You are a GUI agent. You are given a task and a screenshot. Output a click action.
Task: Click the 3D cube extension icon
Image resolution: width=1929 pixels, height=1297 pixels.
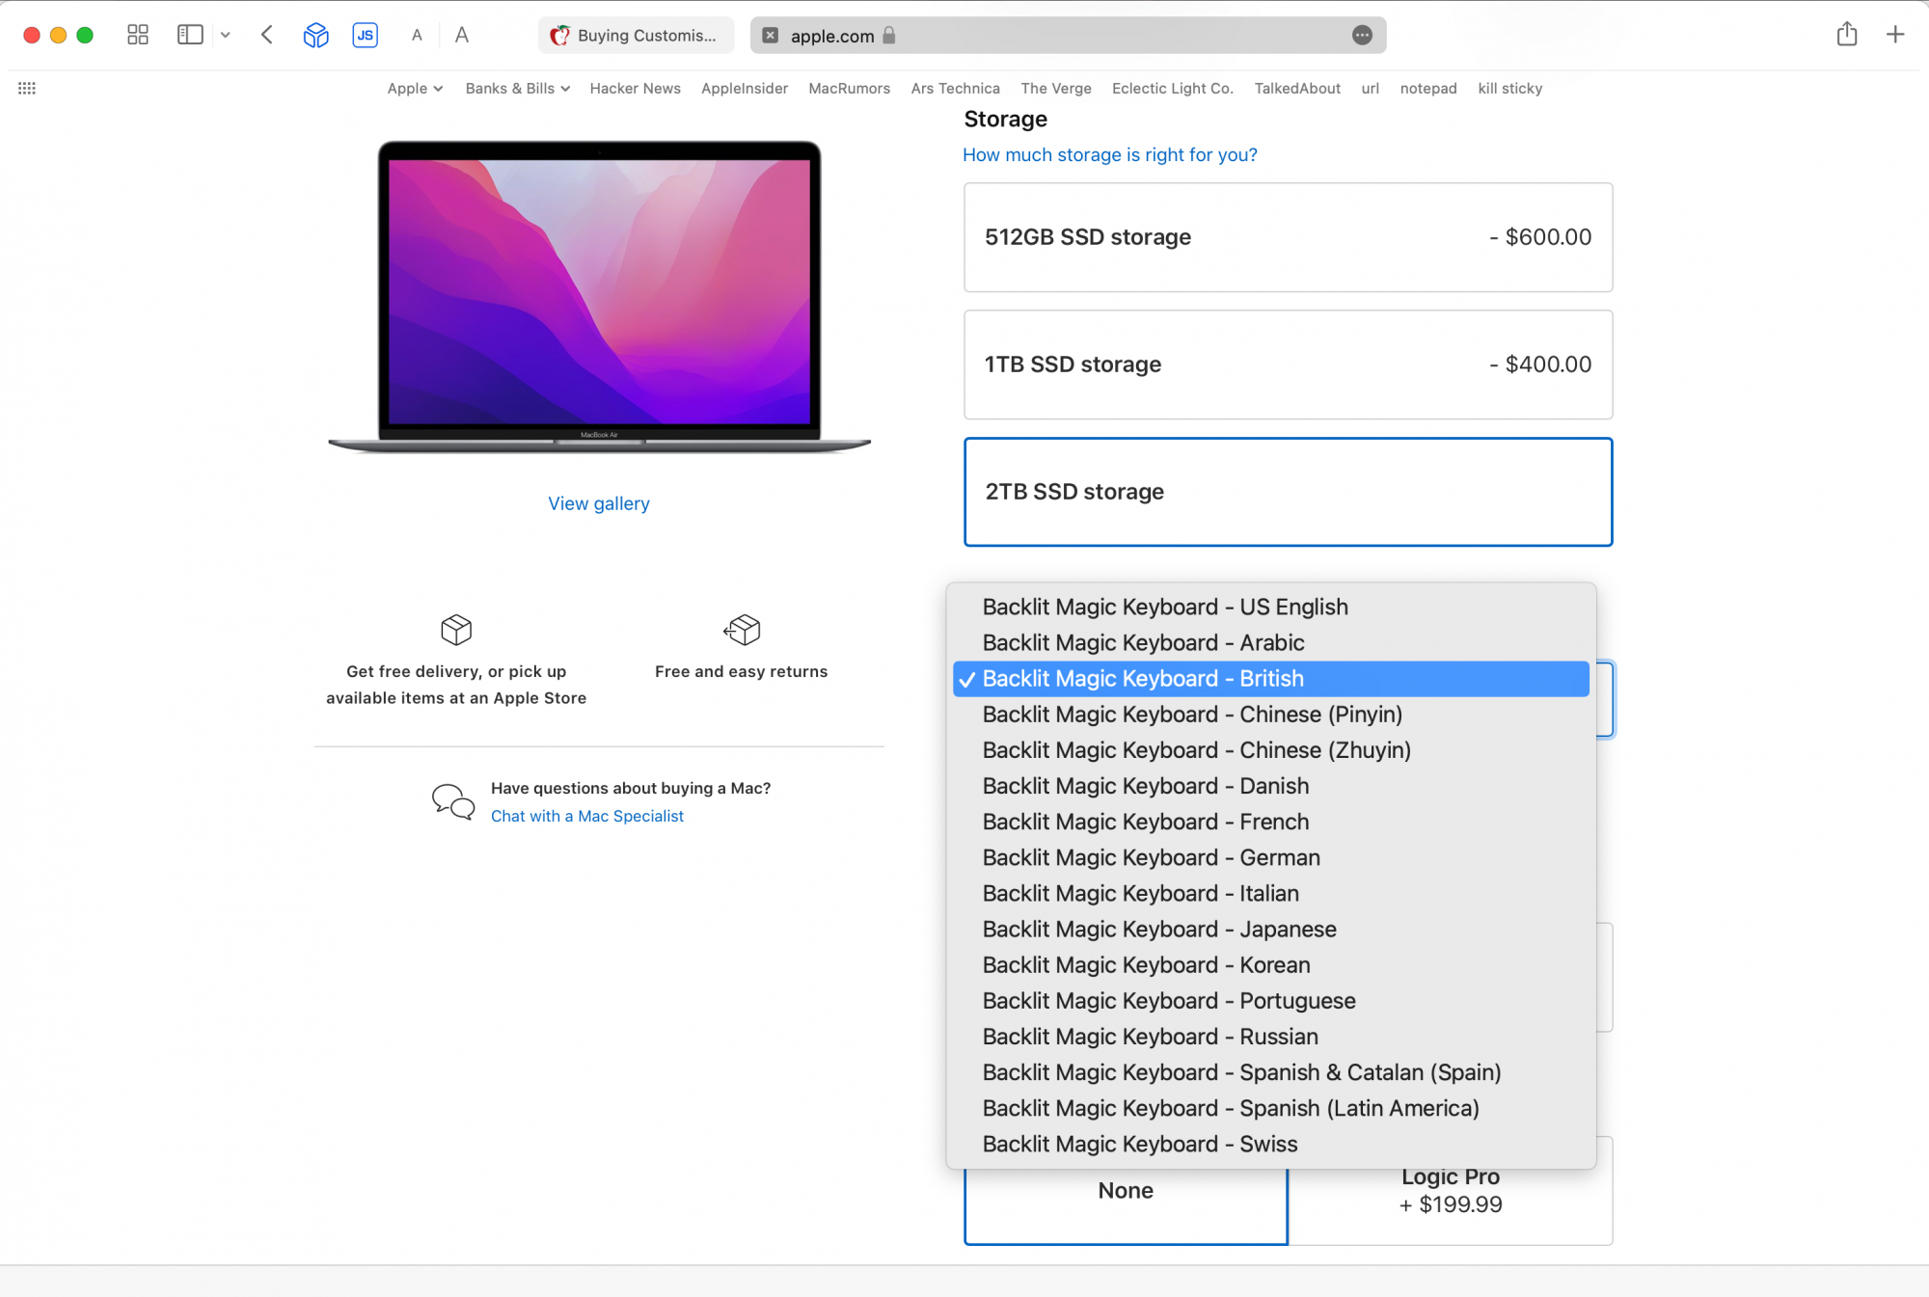coord(316,36)
